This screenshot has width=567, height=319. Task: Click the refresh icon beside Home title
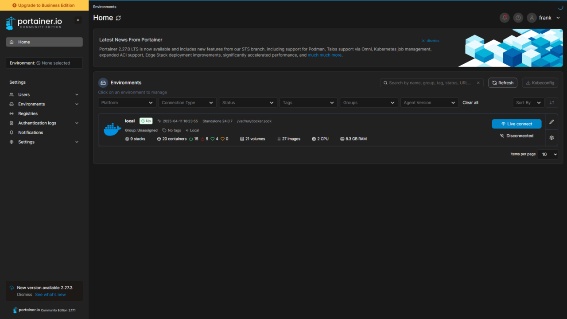[x=118, y=18]
